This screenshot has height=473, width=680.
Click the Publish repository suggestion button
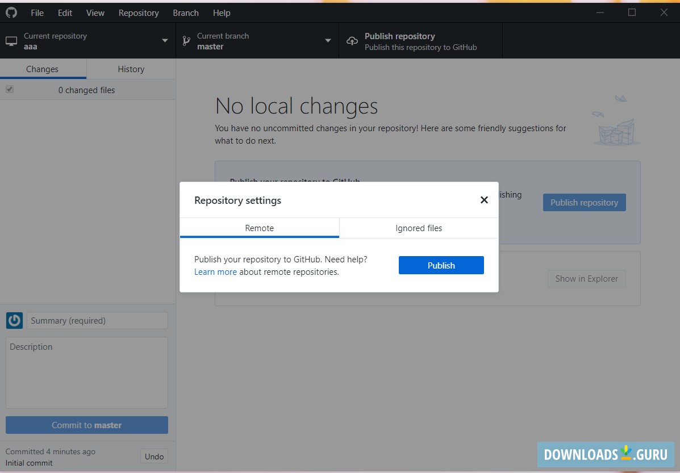point(584,203)
